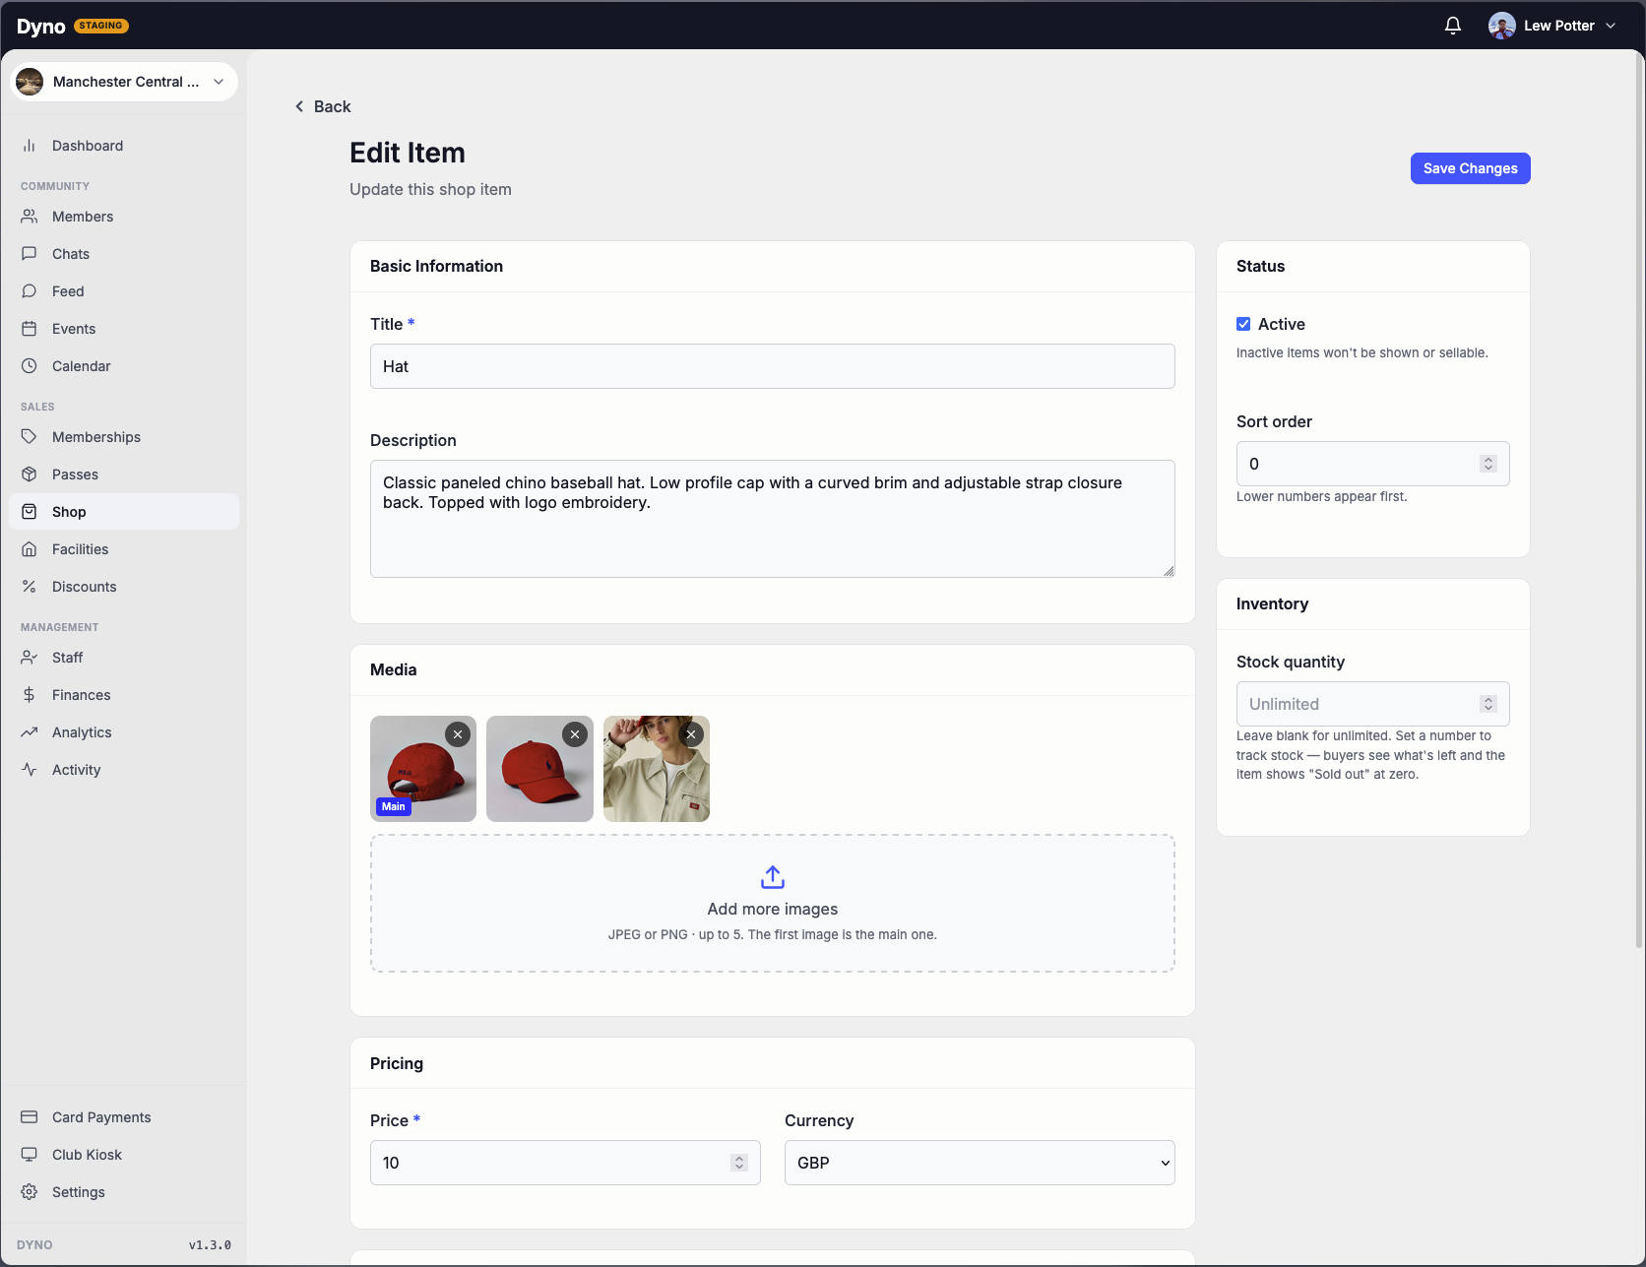Select the second red cap thumbnail

539,769
